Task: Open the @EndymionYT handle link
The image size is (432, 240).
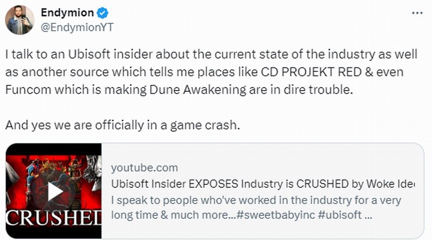Action: click(x=79, y=27)
